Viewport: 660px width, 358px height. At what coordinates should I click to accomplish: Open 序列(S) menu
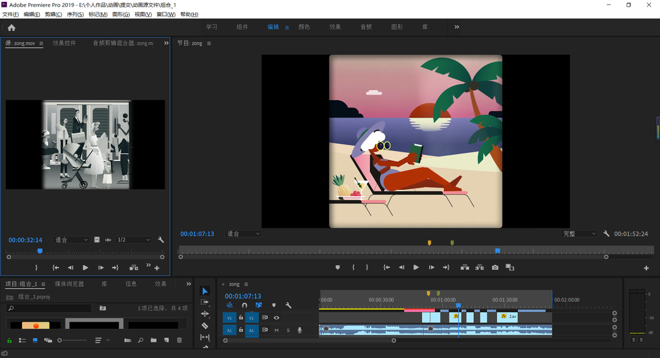coord(75,14)
